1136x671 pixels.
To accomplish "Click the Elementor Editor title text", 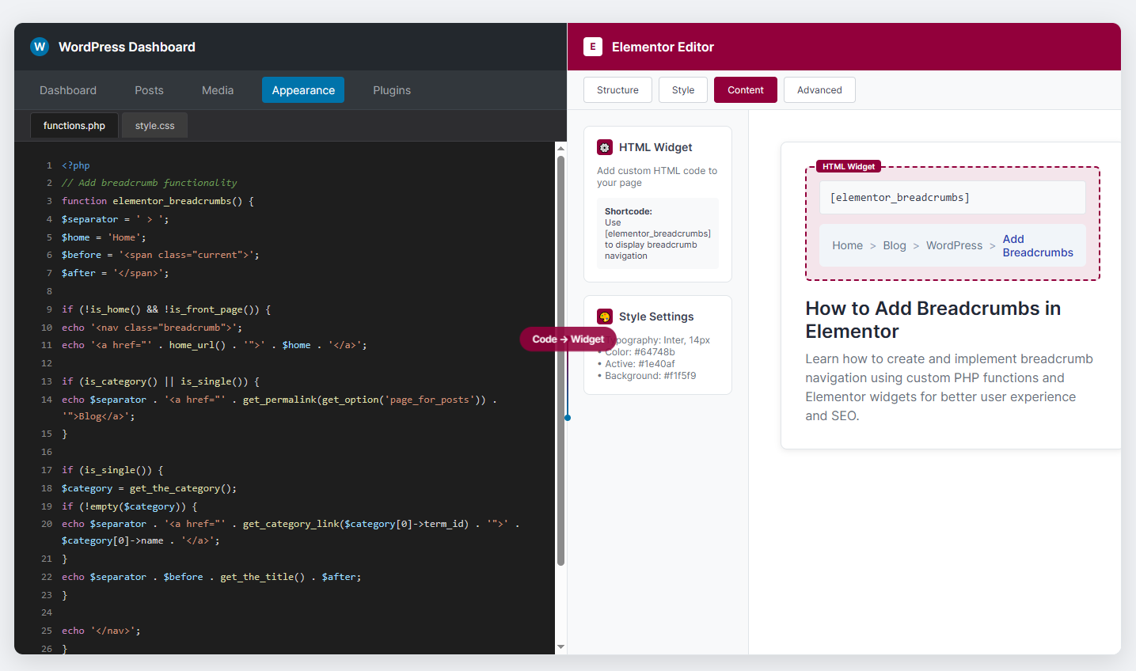I will tap(663, 47).
